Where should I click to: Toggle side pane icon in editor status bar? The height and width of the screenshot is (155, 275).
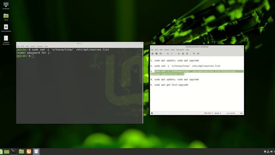pyautogui.click(x=152, y=113)
